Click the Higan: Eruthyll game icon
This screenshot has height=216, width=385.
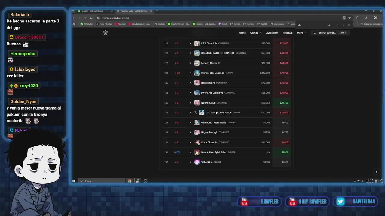pyautogui.click(x=197, y=132)
